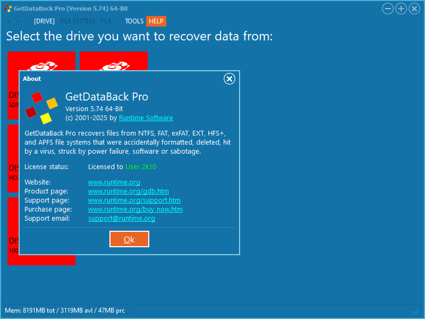The width and height of the screenshot is (425, 319).
Task: Open the HELP menu
Action: coord(156,21)
